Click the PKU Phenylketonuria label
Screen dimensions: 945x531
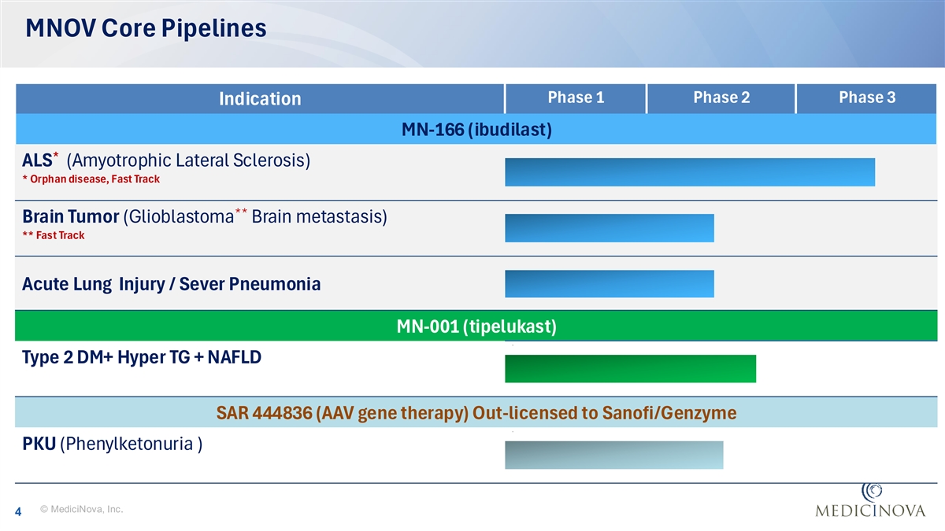pyautogui.click(x=112, y=444)
